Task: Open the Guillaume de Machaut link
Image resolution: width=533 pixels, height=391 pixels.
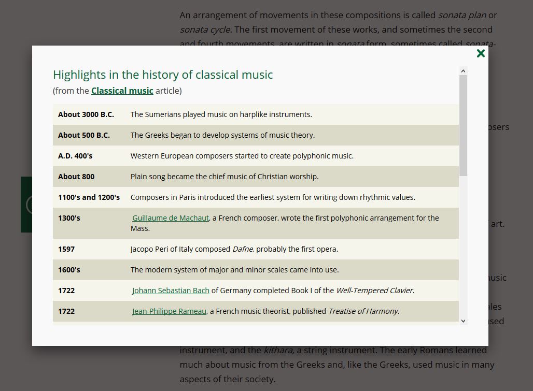Action: pyautogui.click(x=171, y=218)
